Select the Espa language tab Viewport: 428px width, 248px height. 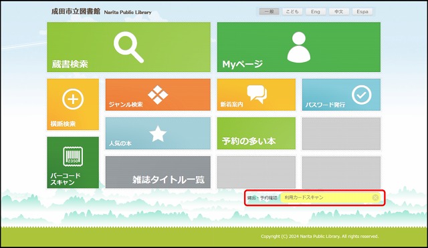[362, 11]
